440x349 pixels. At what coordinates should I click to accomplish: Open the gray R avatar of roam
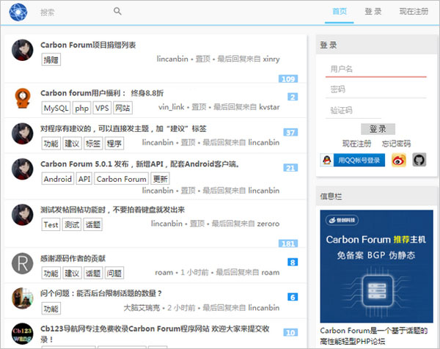pos(23,264)
